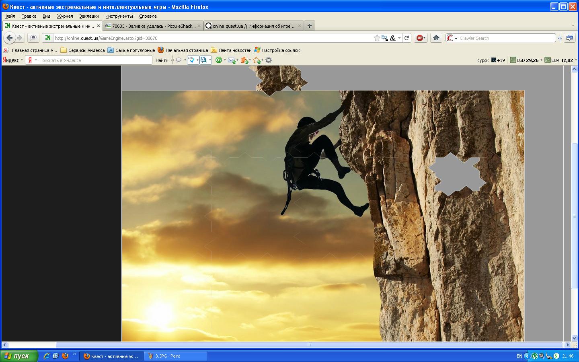Open a new tab with plus button

coord(309,26)
